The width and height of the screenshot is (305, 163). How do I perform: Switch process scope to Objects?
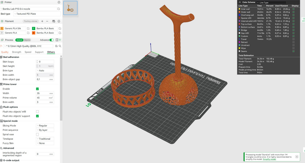point(27,40)
